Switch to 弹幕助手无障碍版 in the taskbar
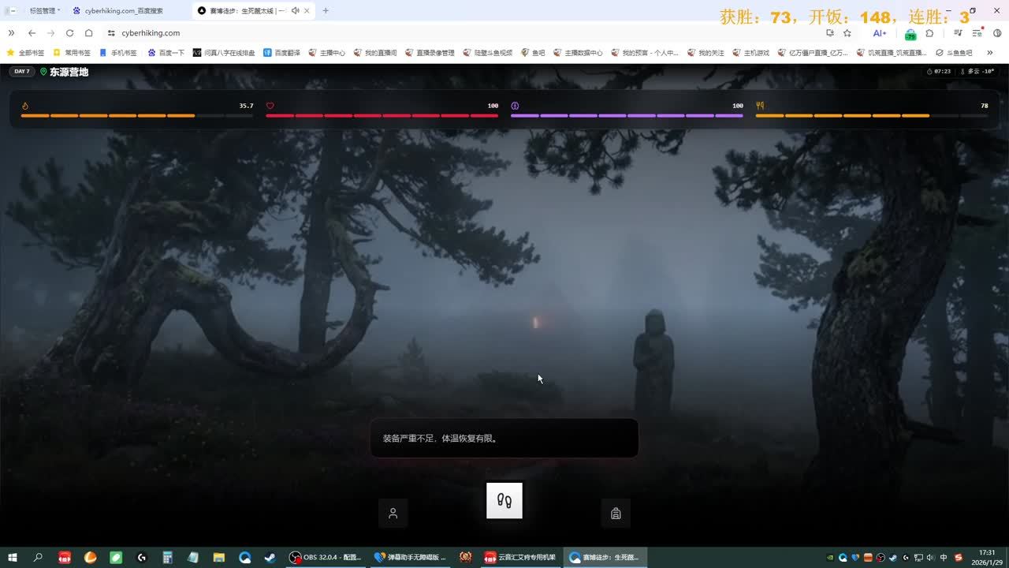Image resolution: width=1009 pixels, height=568 pixels. pyautogui.click(x=411, y=557)
